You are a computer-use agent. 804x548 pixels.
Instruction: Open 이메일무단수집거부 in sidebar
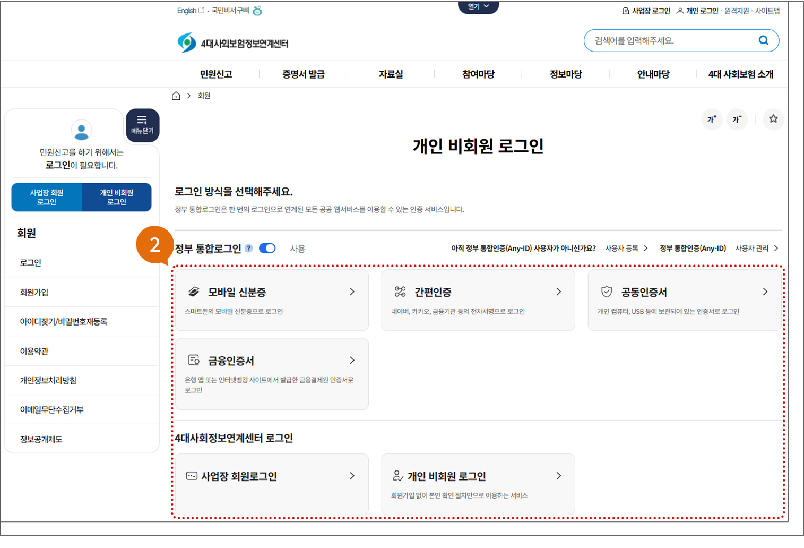51,409
